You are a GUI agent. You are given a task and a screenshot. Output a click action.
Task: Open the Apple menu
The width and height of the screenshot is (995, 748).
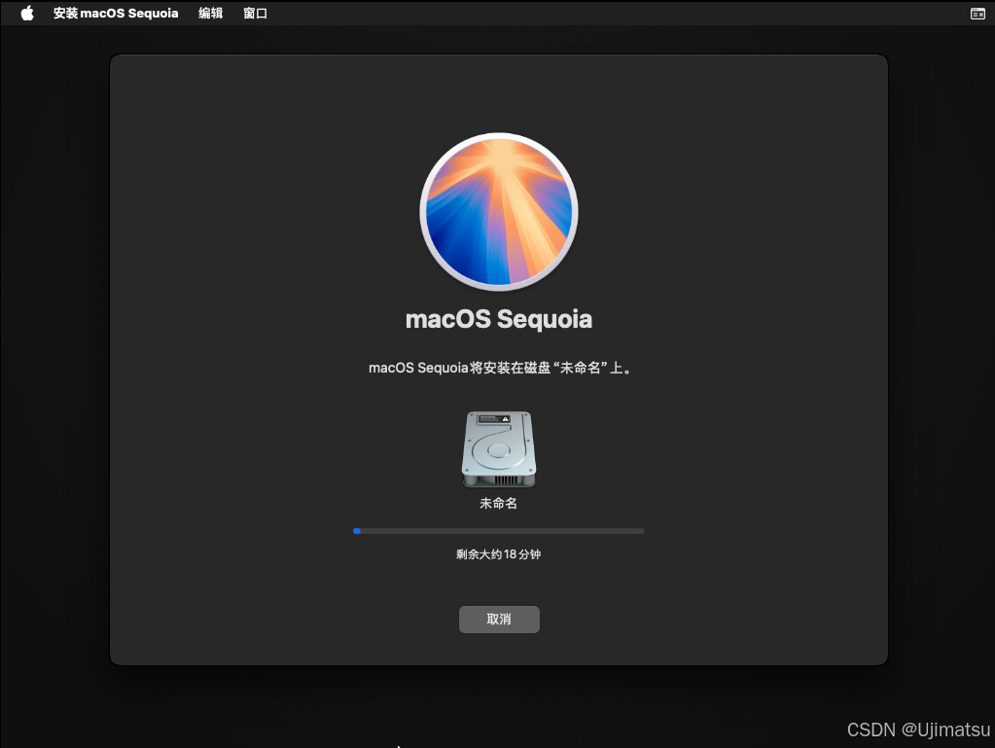coord(27,13)
